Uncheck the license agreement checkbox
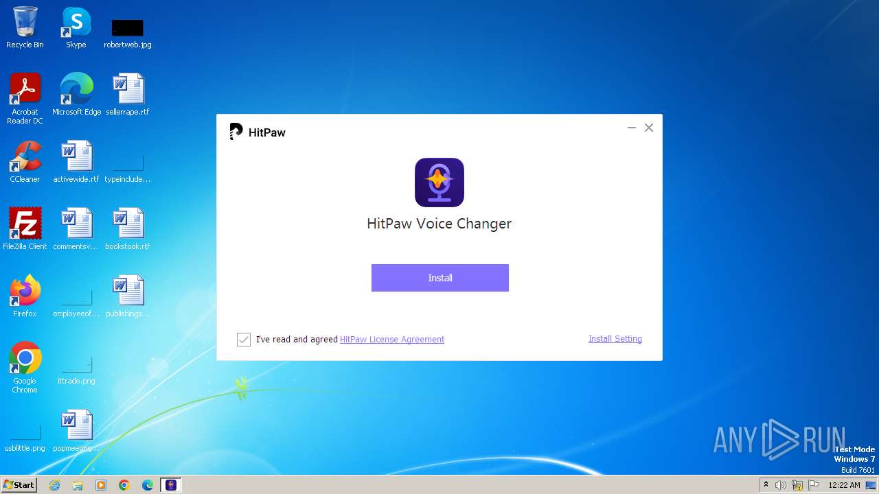This screenshot has height=494, width=879. click(244, 340)
